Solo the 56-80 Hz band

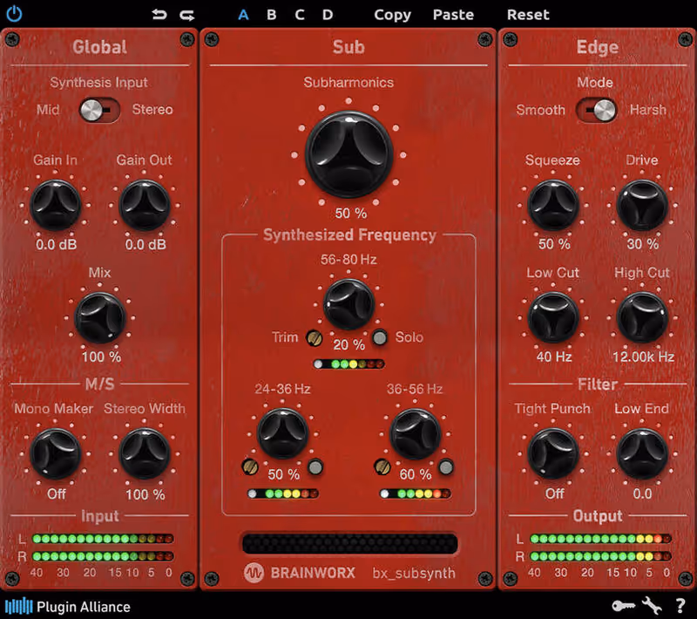tap(380, 337)
